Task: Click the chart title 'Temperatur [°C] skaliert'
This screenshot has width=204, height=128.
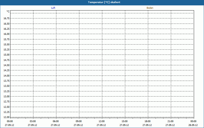Action: coord(104,2)
